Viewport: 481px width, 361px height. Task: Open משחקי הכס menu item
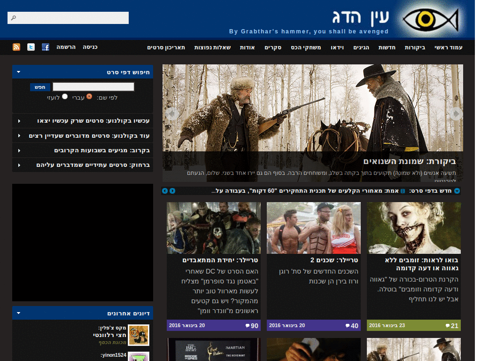point(306,47)
